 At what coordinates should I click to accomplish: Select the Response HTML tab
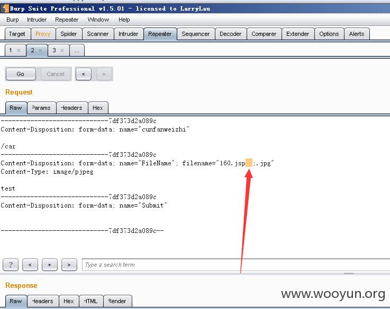tap(91, 301)
